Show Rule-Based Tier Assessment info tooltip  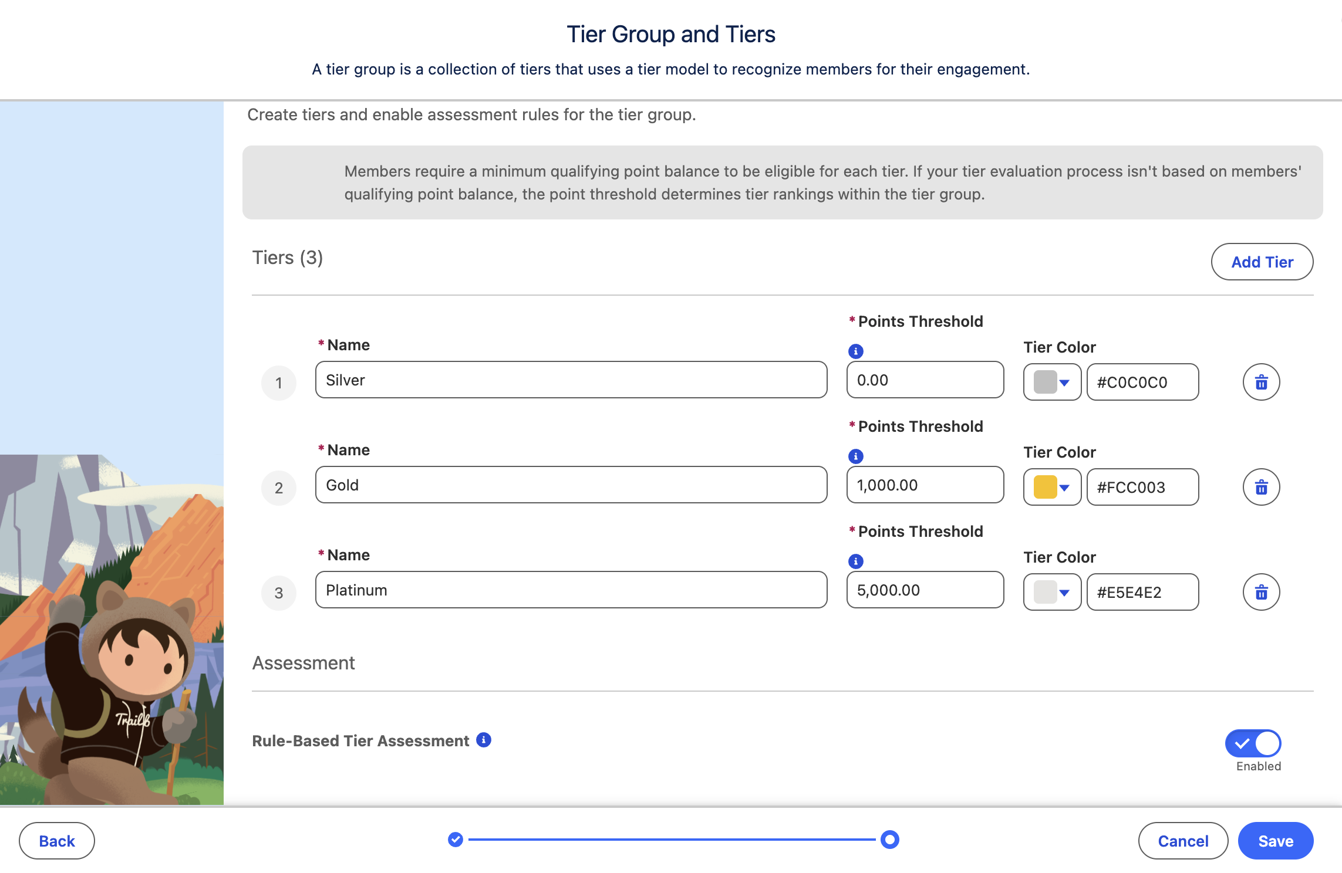point(484,740)
